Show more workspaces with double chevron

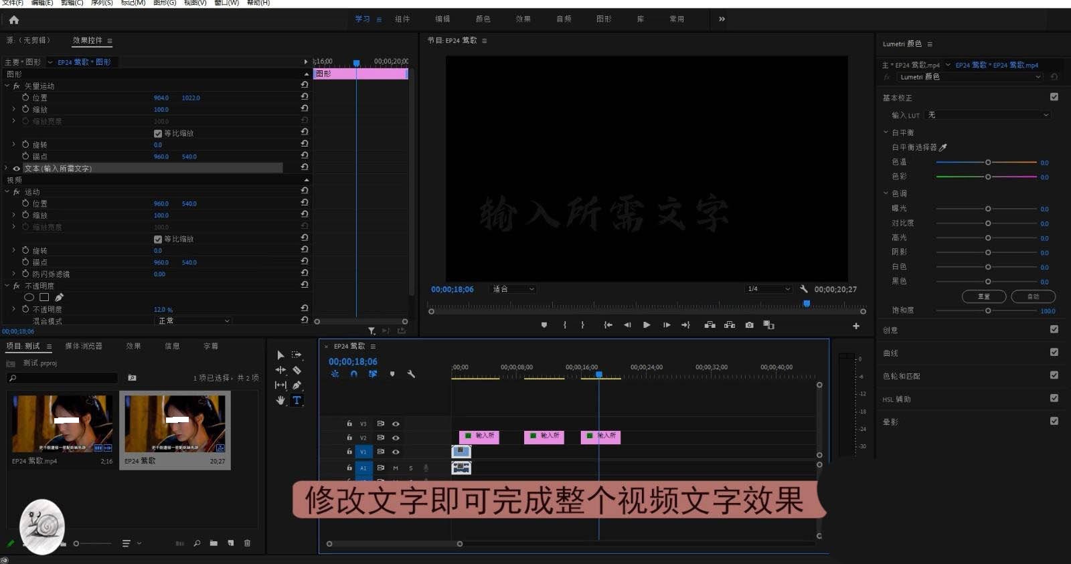pos(722,19)
